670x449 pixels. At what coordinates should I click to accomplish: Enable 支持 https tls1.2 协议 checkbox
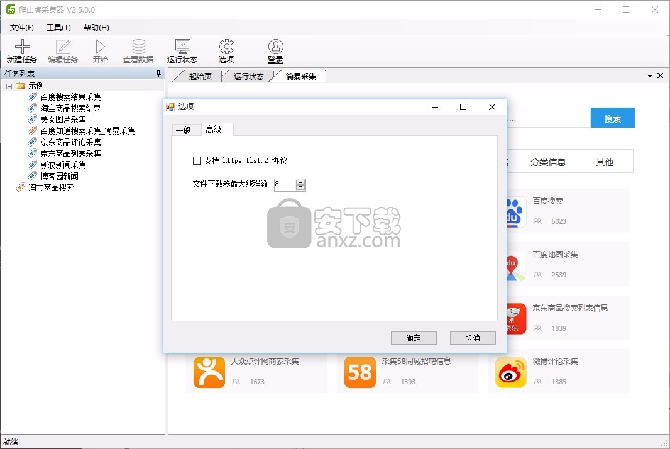click(197, 160)
